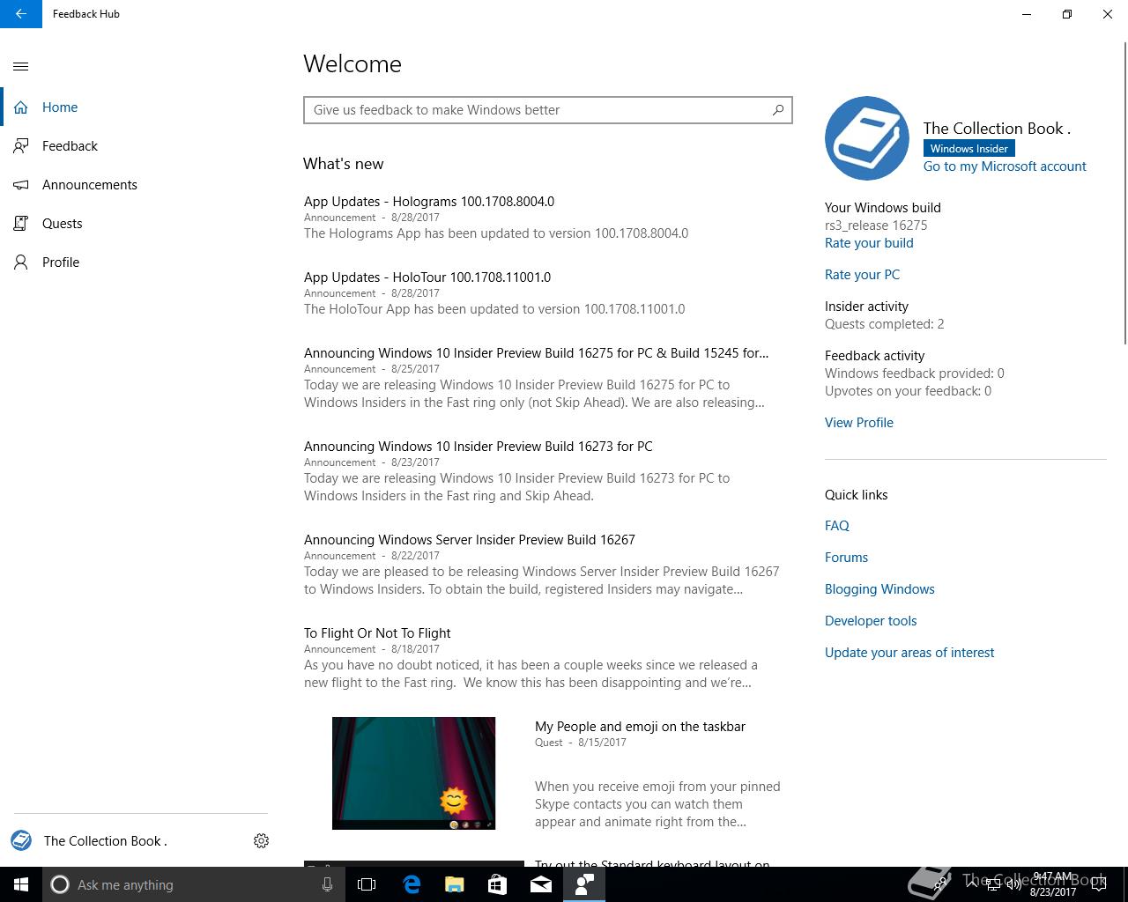Click Quests completed: 2 text
Image resolution: width=1128 pixels, height=902 pixels.
(884, 324)
